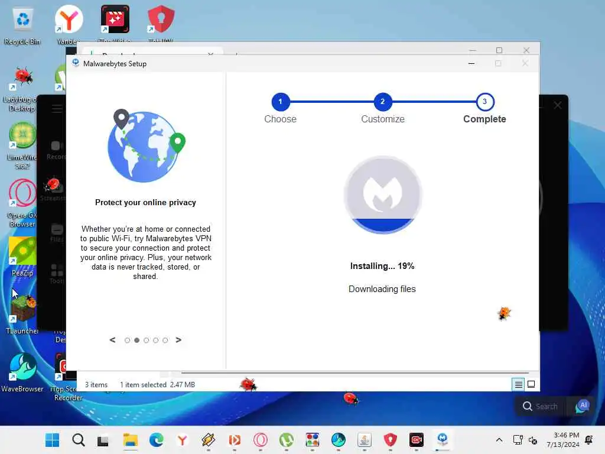Click the desktop Search box widget
Image resolution: width=605 pixels, height=454 pixels.
click(542, 407)
